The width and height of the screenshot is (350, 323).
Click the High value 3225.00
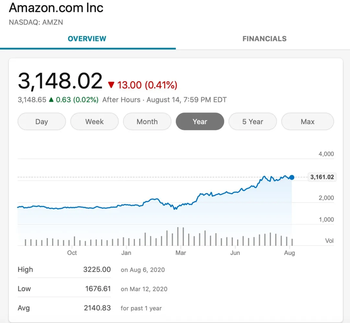pyautogui.click(x=97, y=270)
